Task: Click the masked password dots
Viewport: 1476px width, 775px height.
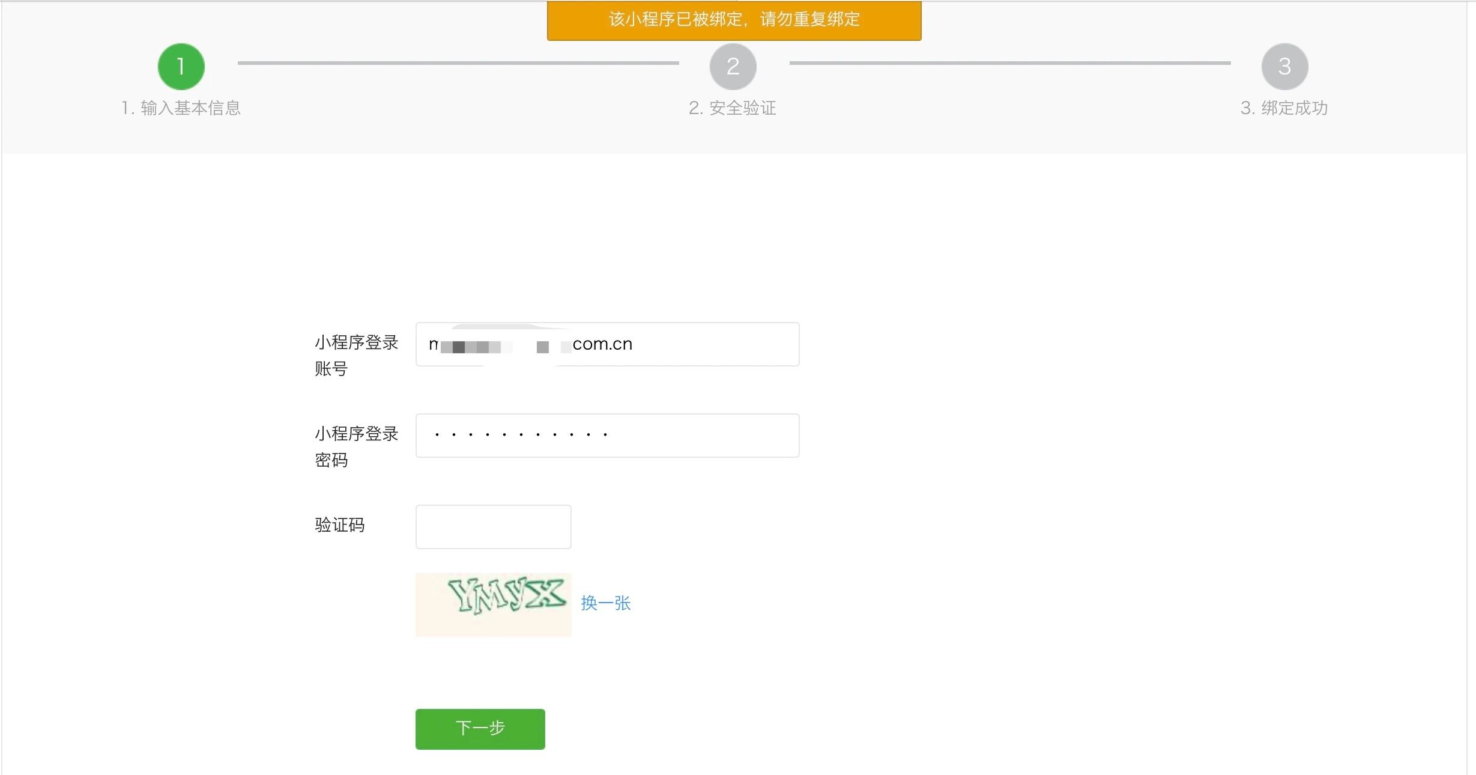Action: [x=521, y=434]
